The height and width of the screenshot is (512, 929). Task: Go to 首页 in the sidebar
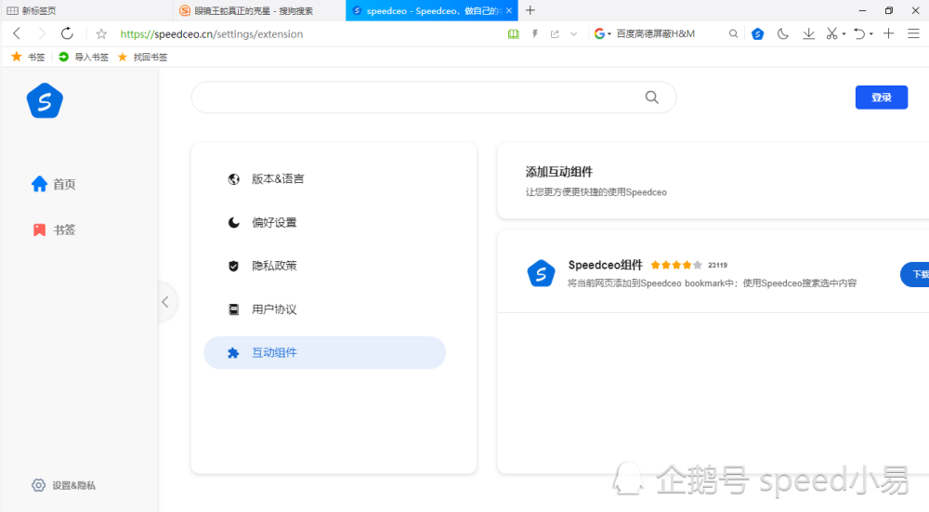[53, 184]
